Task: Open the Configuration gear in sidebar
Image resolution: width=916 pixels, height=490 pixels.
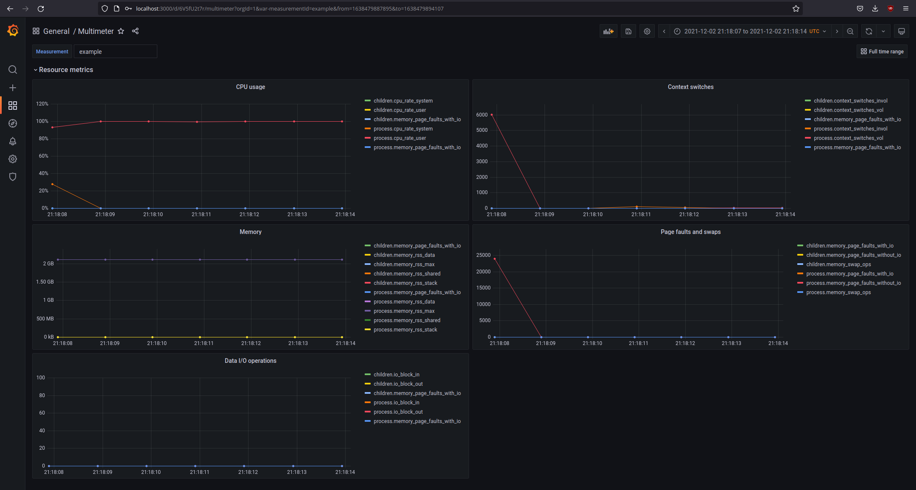Action: pyautogui.click(x=13, y=159)
